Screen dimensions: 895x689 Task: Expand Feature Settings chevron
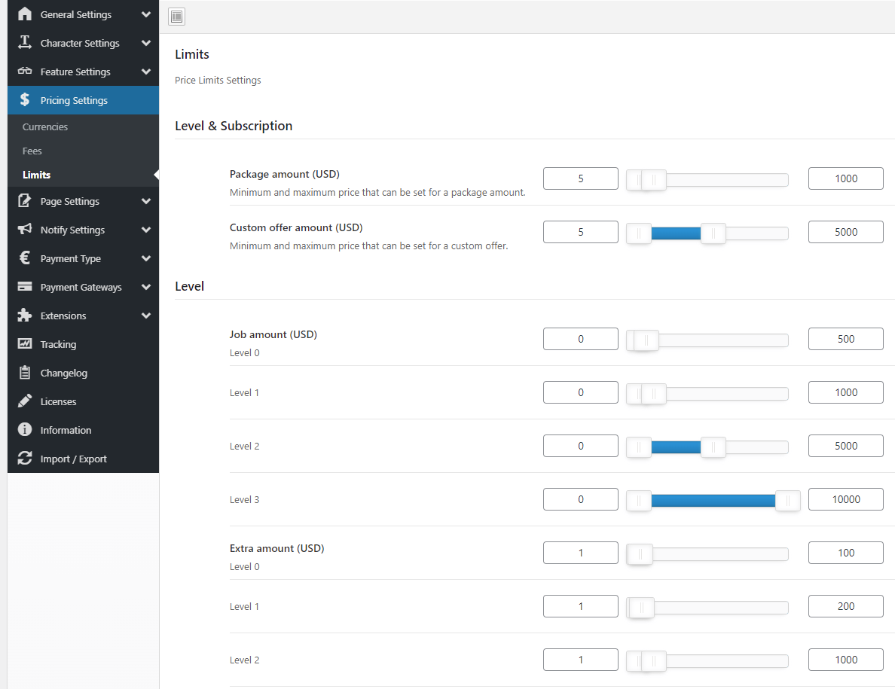click(x=146, y=72)
